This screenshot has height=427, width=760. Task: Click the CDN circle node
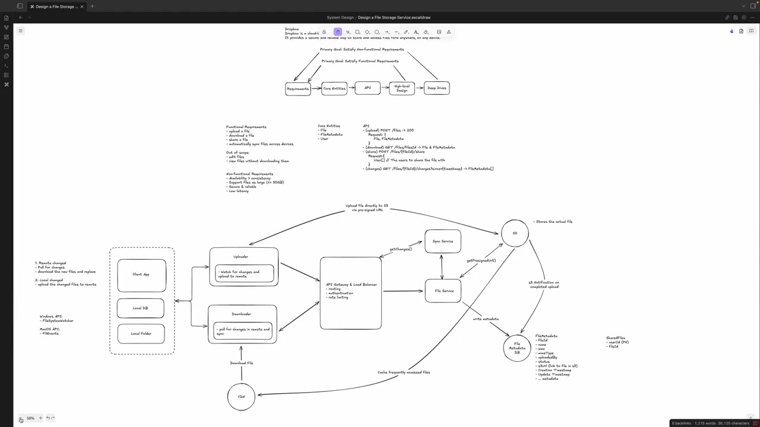point(241,397)
